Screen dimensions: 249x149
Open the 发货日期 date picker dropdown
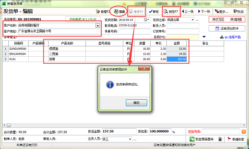tap(147, 20)
